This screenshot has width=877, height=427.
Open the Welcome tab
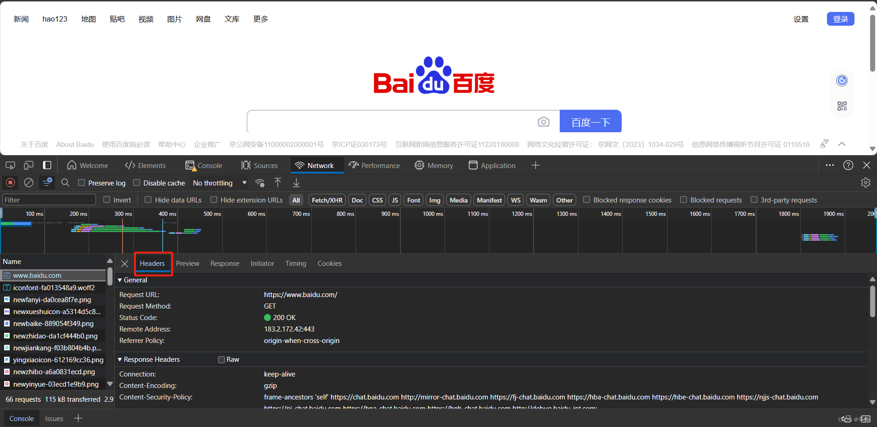[x=88, y=165]
